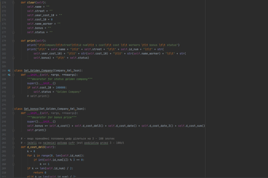Click the class name Set_bonus
The height and width of the screenshot is (178, 268).
[31, 109]
